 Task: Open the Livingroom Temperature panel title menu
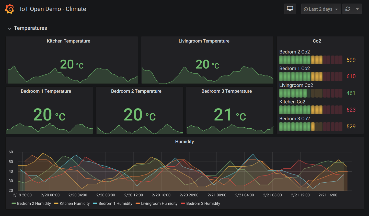(204, 41)
